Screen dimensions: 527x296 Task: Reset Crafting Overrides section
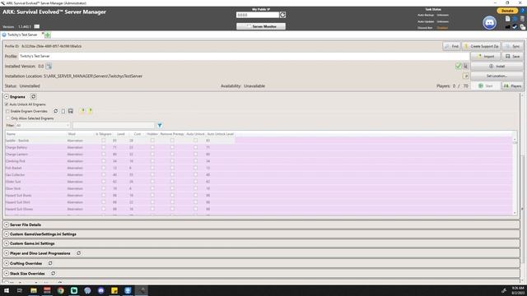click(50, 263)
